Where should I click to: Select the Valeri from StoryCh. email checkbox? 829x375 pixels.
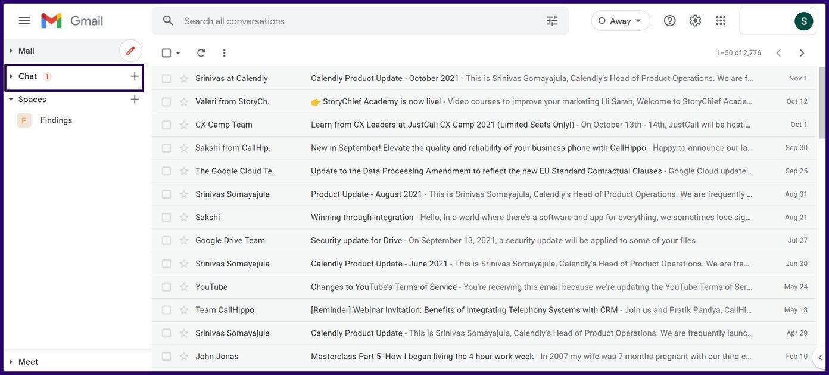tap(167, 102)
